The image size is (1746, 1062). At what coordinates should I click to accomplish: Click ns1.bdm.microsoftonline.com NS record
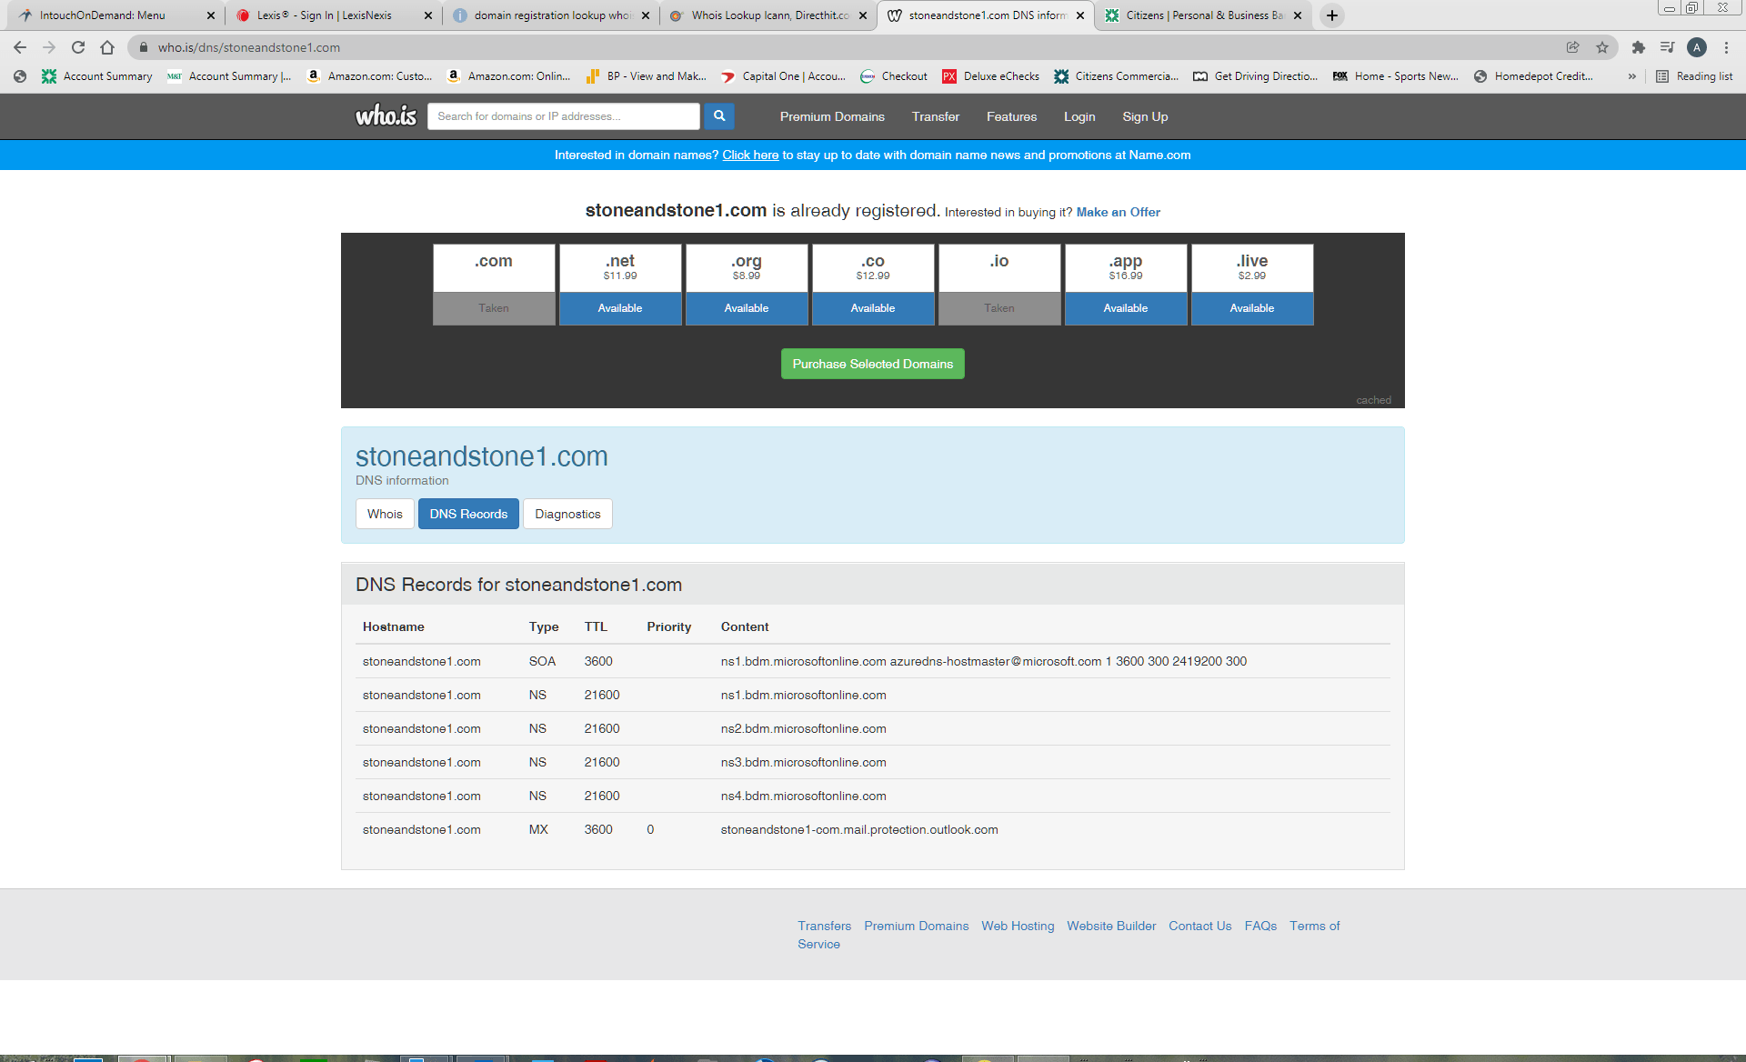point(803,695)
